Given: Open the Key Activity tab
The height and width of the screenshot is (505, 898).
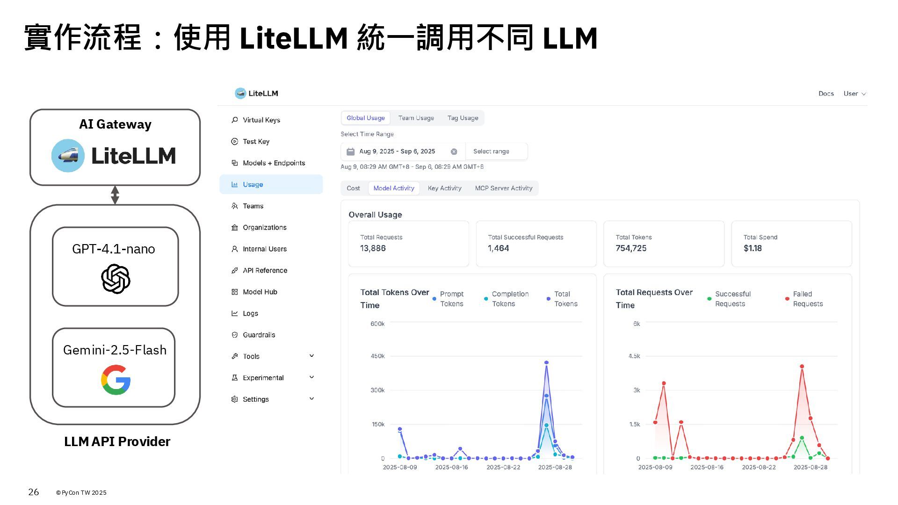Looking at the screenshot, I should pos(445,188).
